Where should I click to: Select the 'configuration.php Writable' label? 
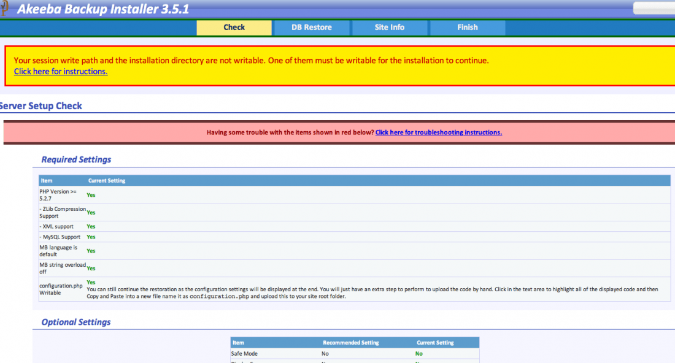[x=61, y=289]
